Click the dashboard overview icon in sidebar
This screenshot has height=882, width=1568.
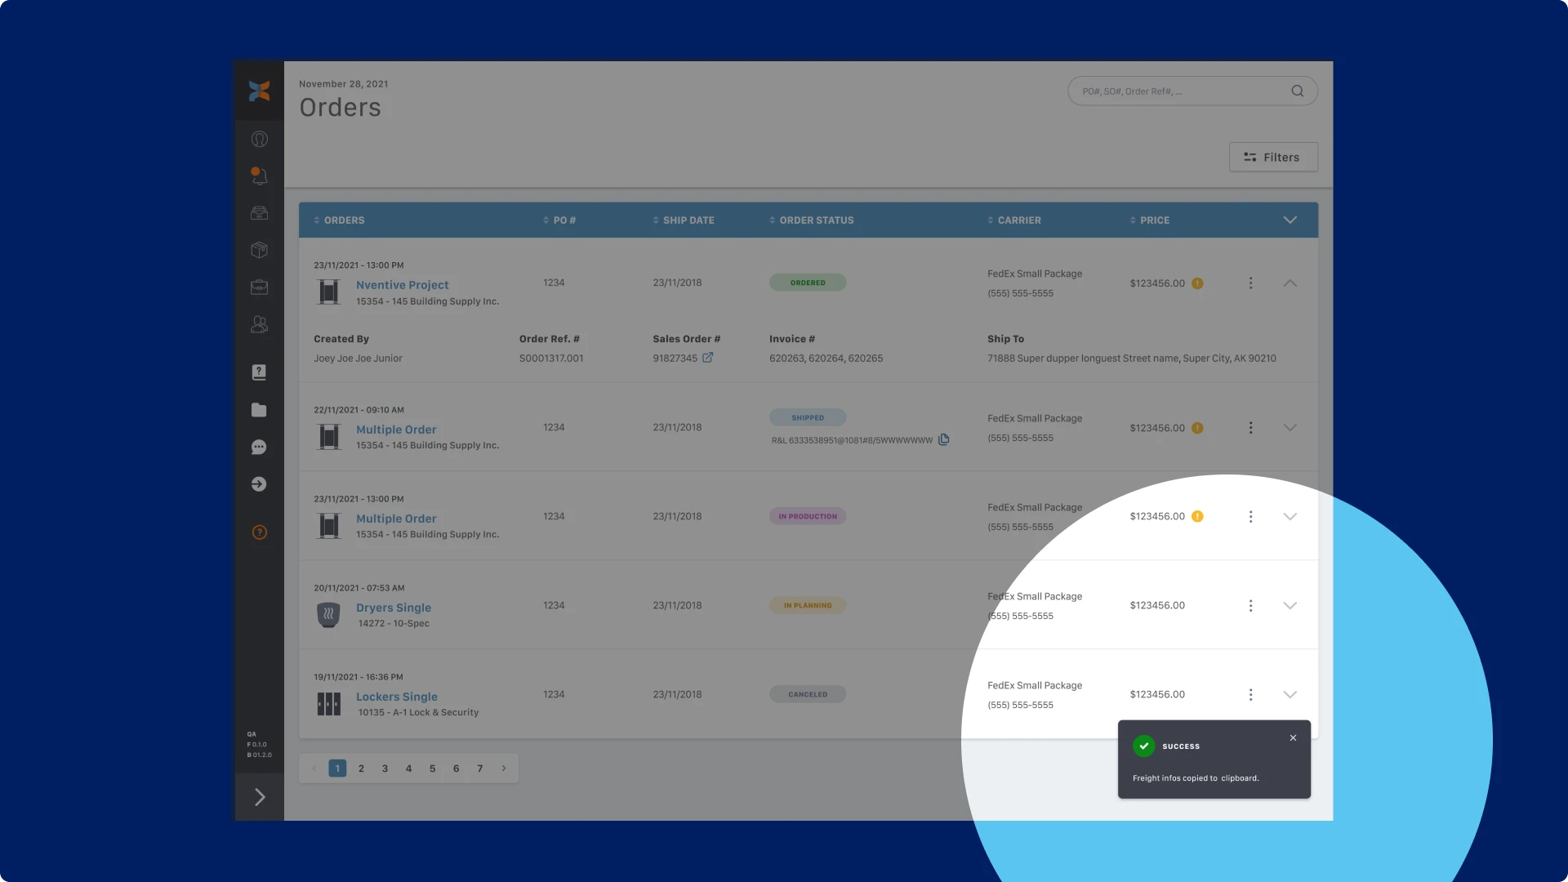[258, 139]
